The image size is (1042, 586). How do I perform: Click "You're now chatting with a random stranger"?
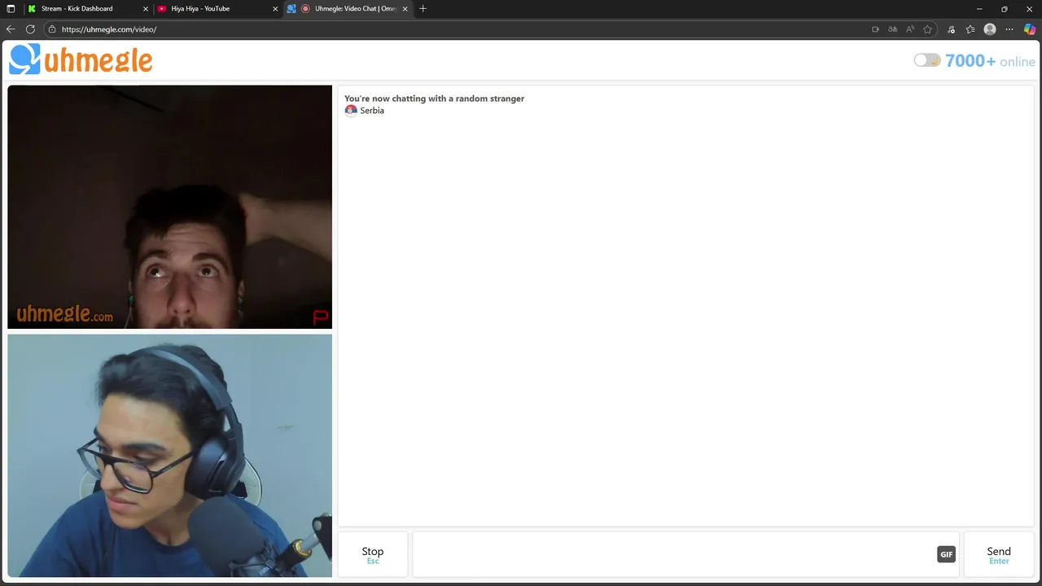(434, 98)
